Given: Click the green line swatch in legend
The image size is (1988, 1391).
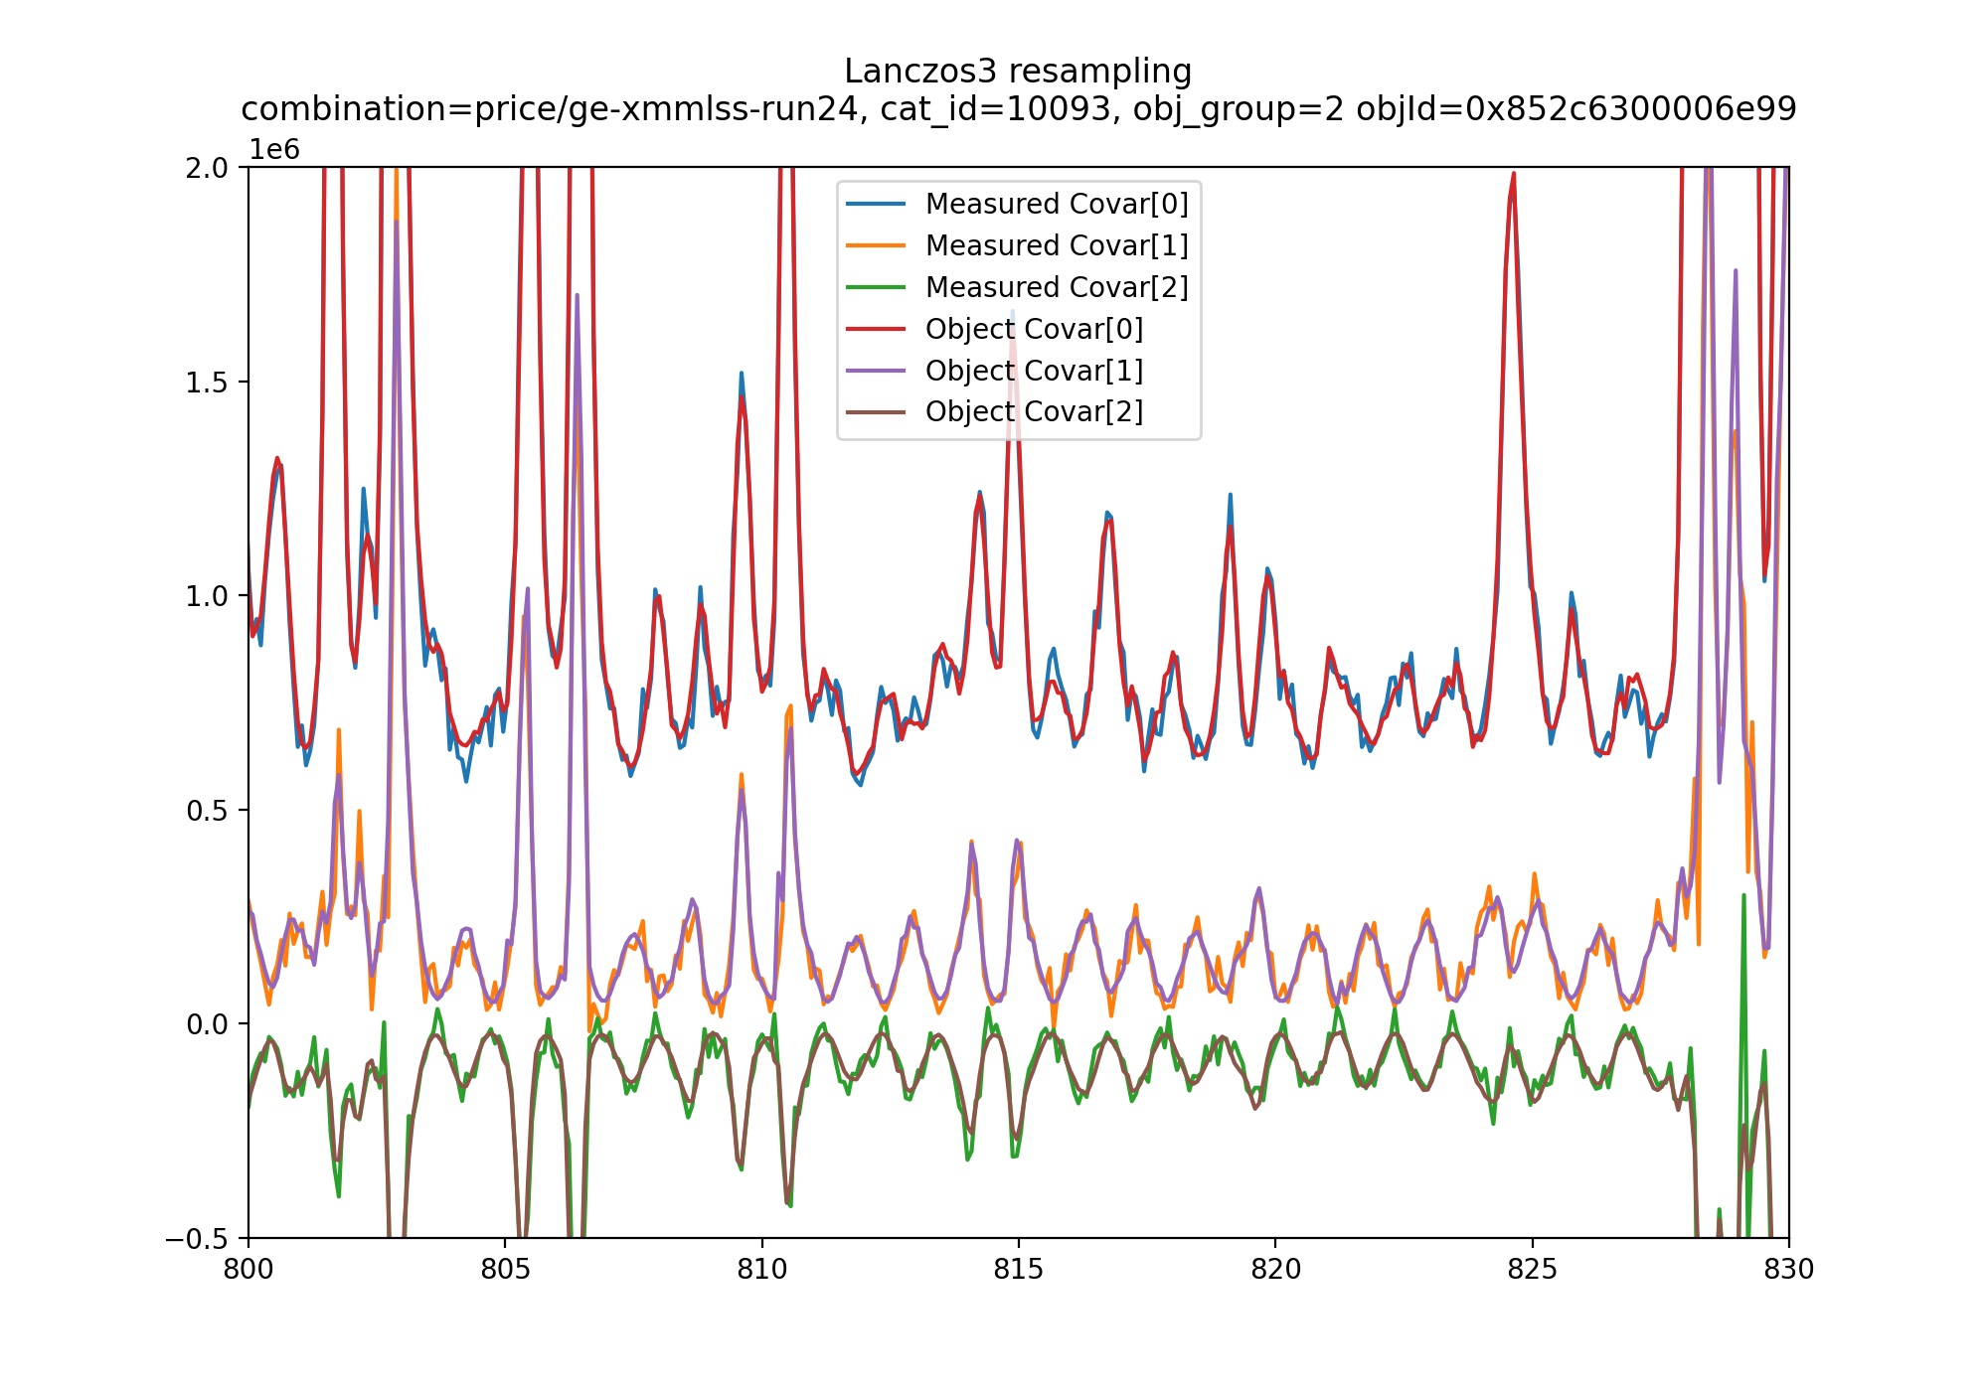Looking at the screenshot, I should pyautogui.click(x=876, y=287).
